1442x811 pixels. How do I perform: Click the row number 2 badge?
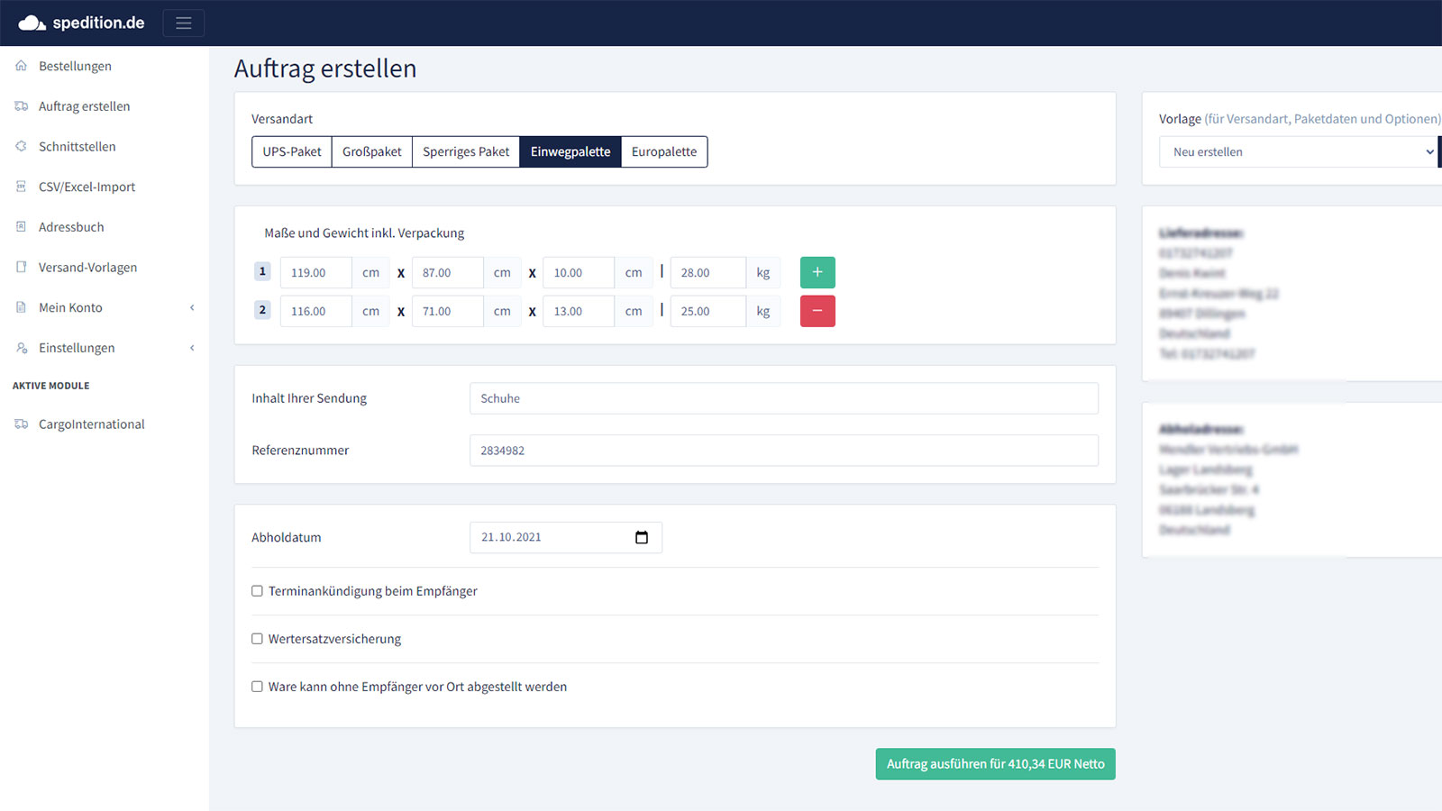tap(262, 310)
